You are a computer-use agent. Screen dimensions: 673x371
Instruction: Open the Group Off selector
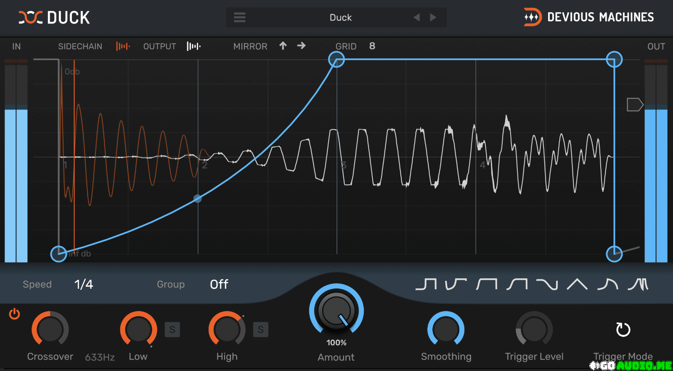[219, 285]
